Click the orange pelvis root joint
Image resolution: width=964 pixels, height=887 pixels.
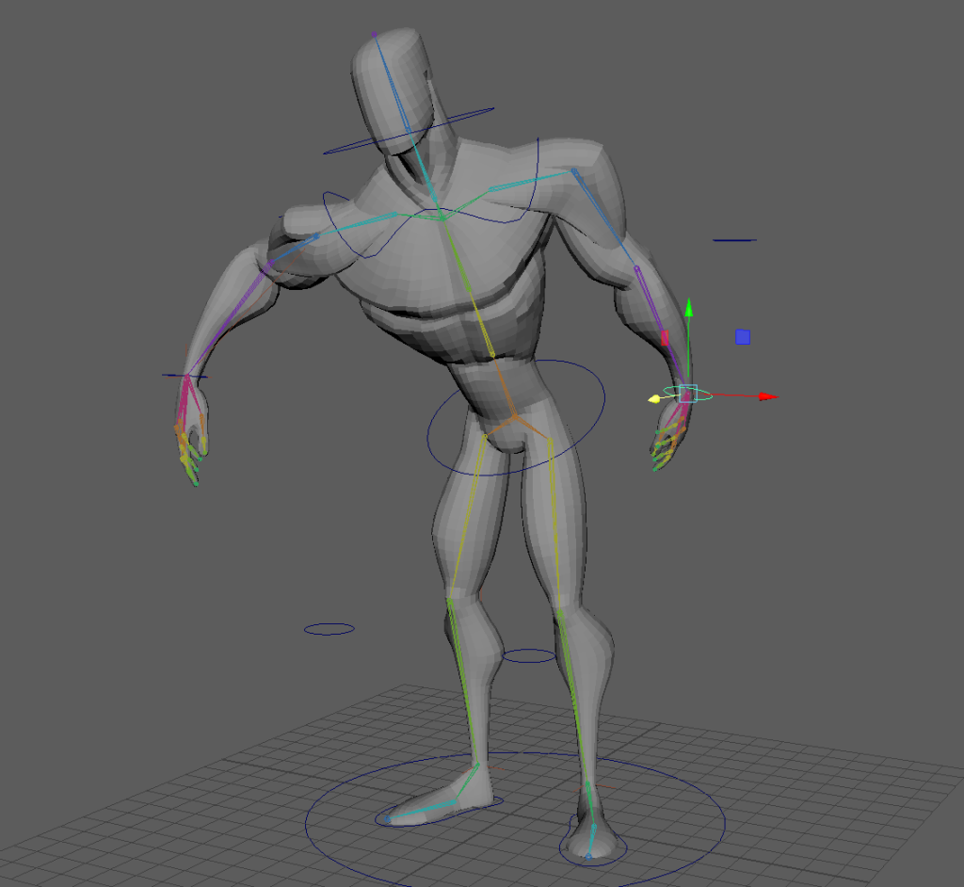514,415
